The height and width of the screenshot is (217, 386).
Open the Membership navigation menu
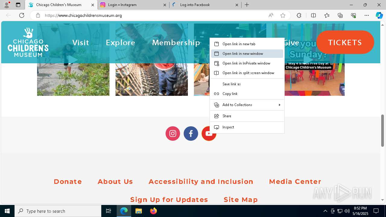click(x=176, y=42)
